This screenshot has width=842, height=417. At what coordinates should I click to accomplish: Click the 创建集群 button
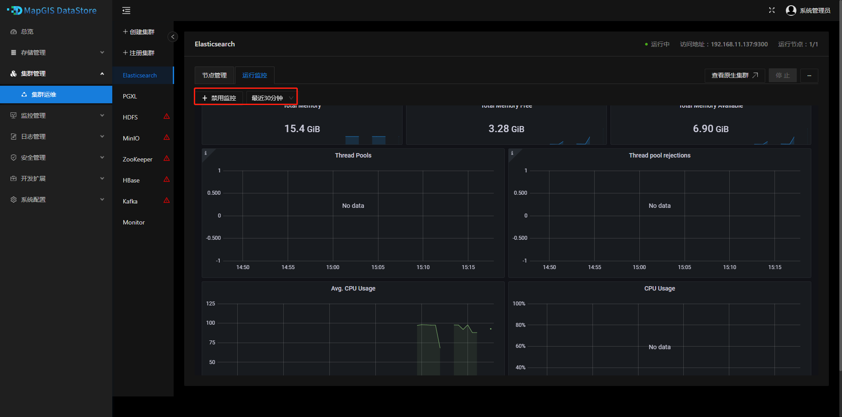point(139,32)
